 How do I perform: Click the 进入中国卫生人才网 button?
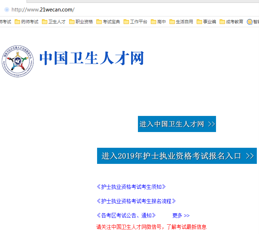[177, 124]
